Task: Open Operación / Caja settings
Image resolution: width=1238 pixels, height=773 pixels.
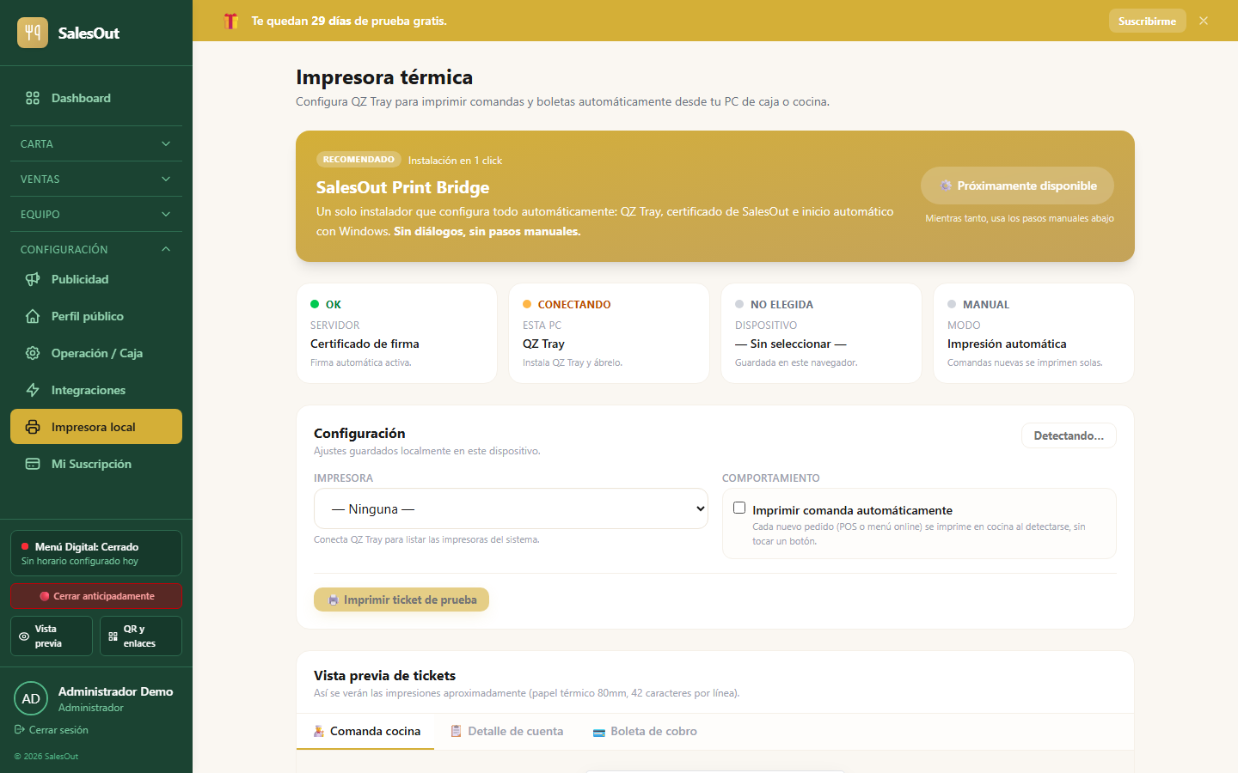Action: tap(96, 353)
